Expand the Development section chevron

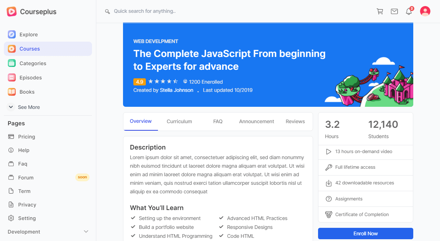[x=86, y=232]
